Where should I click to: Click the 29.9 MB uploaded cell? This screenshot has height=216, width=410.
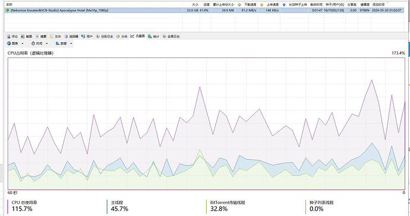[228, 11]
